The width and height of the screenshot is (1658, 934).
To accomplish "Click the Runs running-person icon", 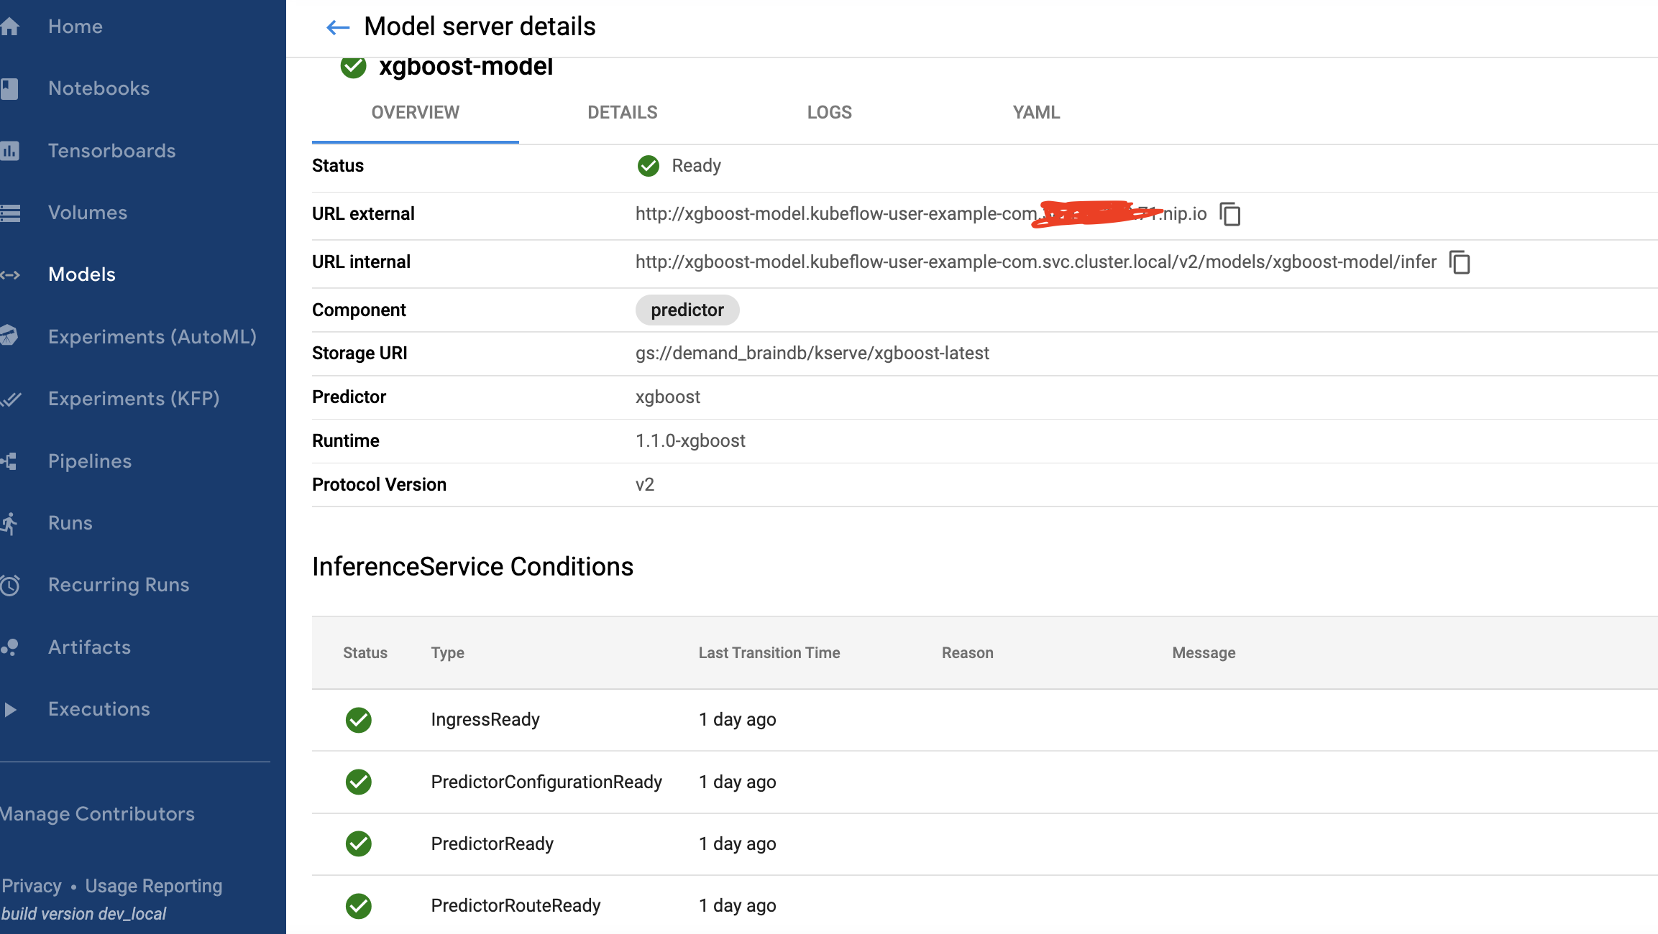I will (9, 523).
